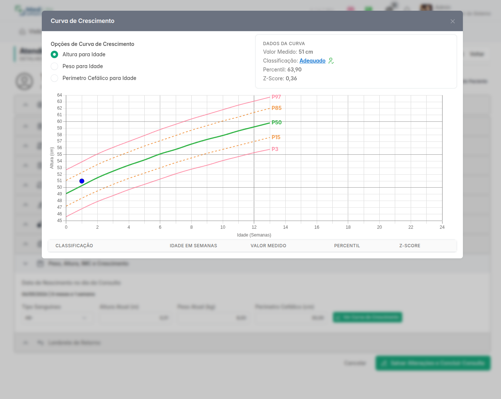Click the CLASSIFICAÇÃO column header

coord(74,246)
